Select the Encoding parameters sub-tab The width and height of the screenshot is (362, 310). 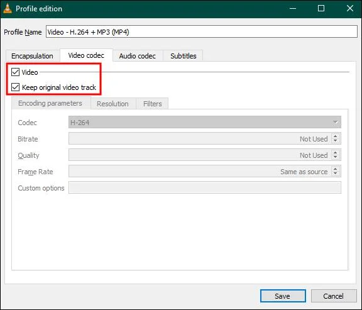[50, 103]
